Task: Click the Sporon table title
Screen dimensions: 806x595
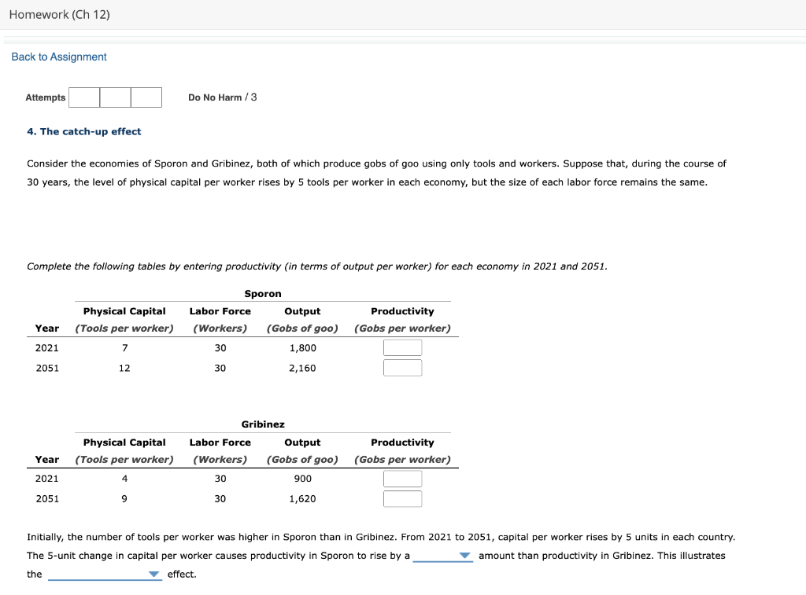Action: (262, 293)
